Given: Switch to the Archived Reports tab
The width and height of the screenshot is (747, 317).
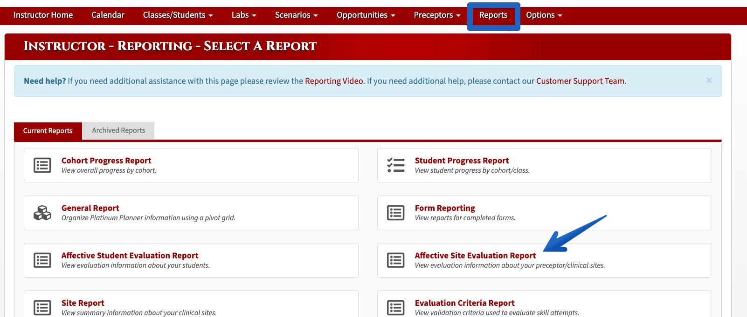Looking at the screenshot, I should pos(118,130).
